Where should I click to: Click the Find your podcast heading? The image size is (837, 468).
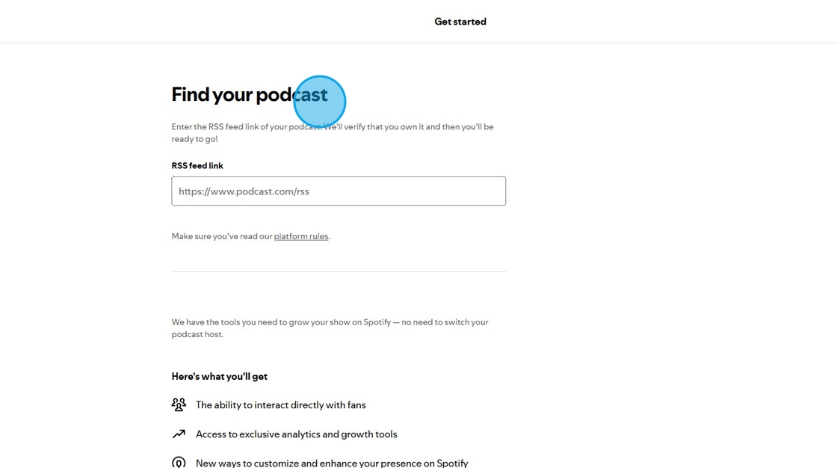coord(232,95)
